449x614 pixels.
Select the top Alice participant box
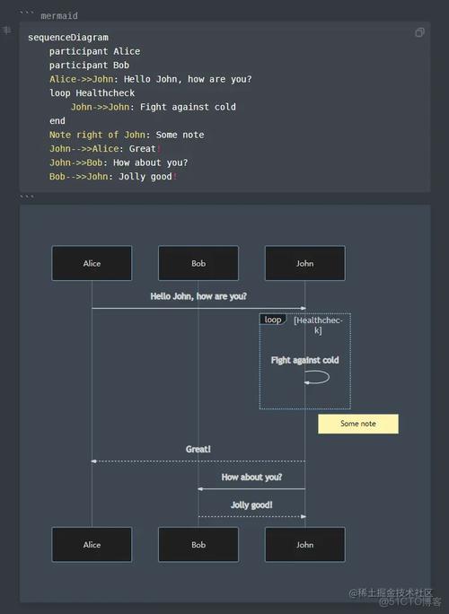[x=92, y=263]
